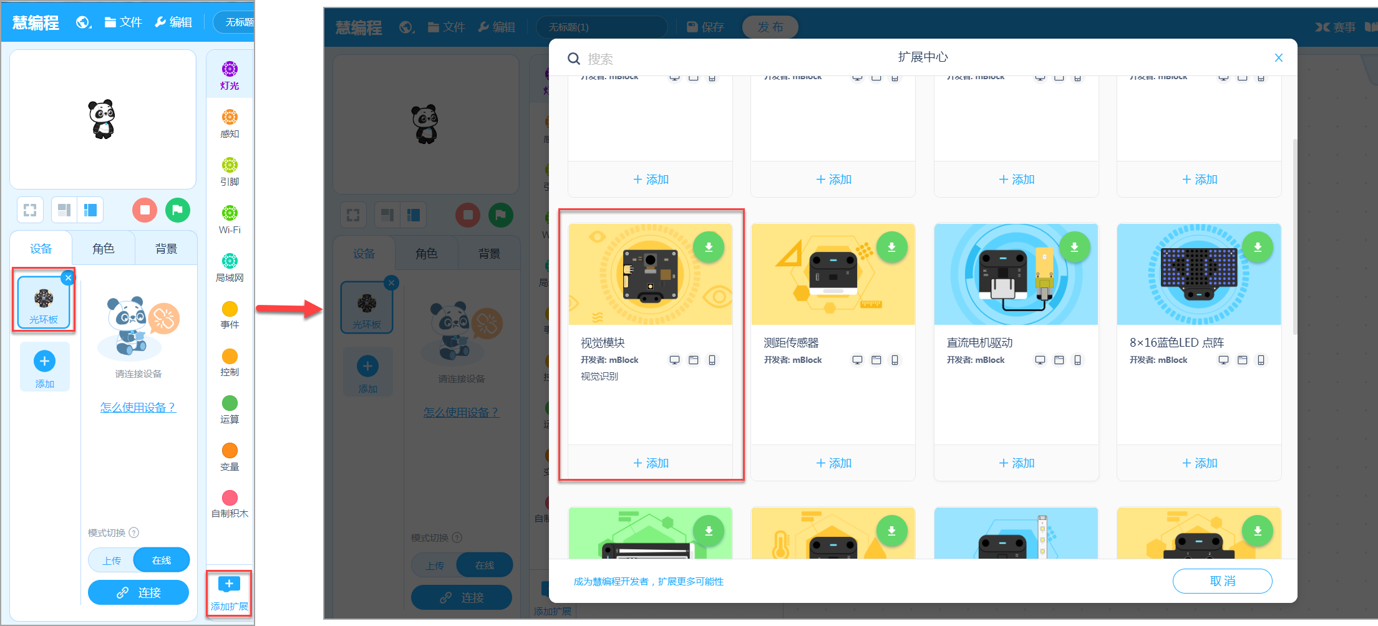Open the 变量 block category
Viewport: 1378px width, 626px height.
click(x=230, y=456)
